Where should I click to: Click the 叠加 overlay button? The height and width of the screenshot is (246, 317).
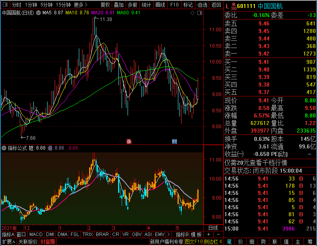click(x=118, y=5)
